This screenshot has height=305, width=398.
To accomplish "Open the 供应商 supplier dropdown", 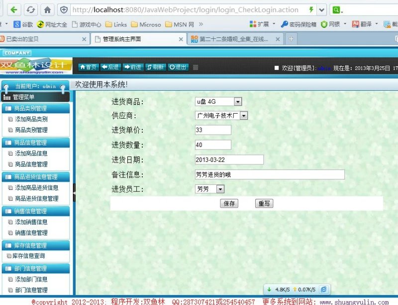I will pos(244,116).
